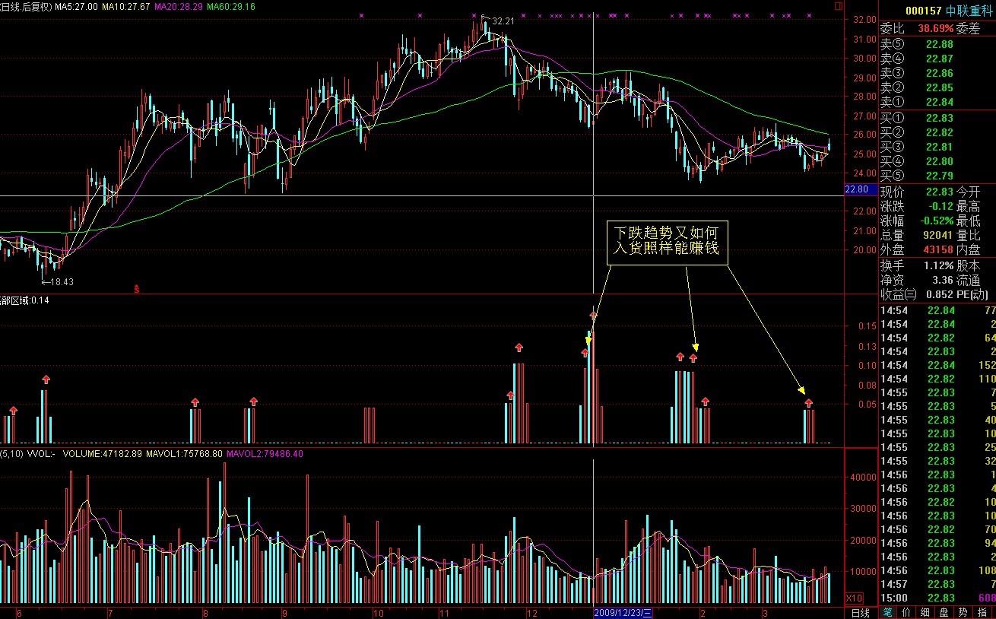The height and width of the screenshot is (619, 996).
Task: Click the 涨跌 -0.12 value
Action: 940,206
